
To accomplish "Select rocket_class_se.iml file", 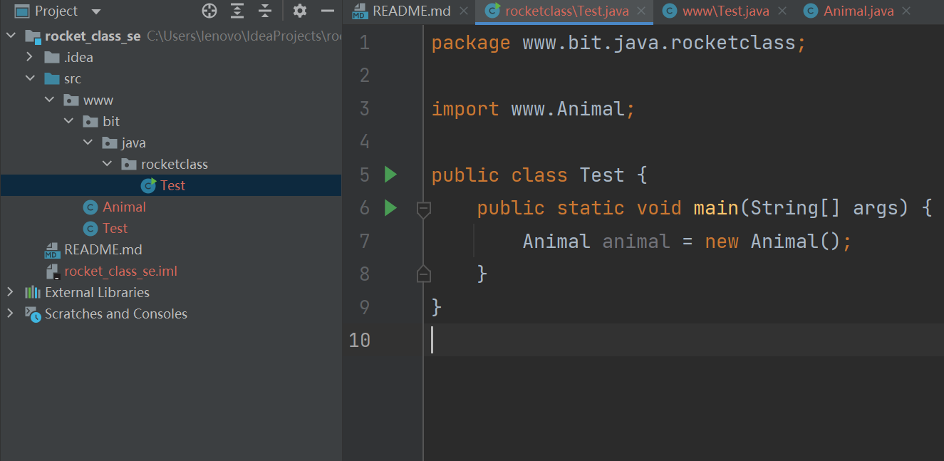I will click(120, 271).
